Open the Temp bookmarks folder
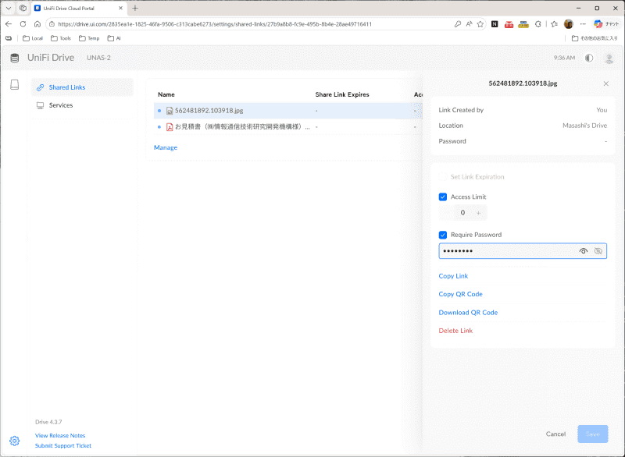 [x=89, y=38]
